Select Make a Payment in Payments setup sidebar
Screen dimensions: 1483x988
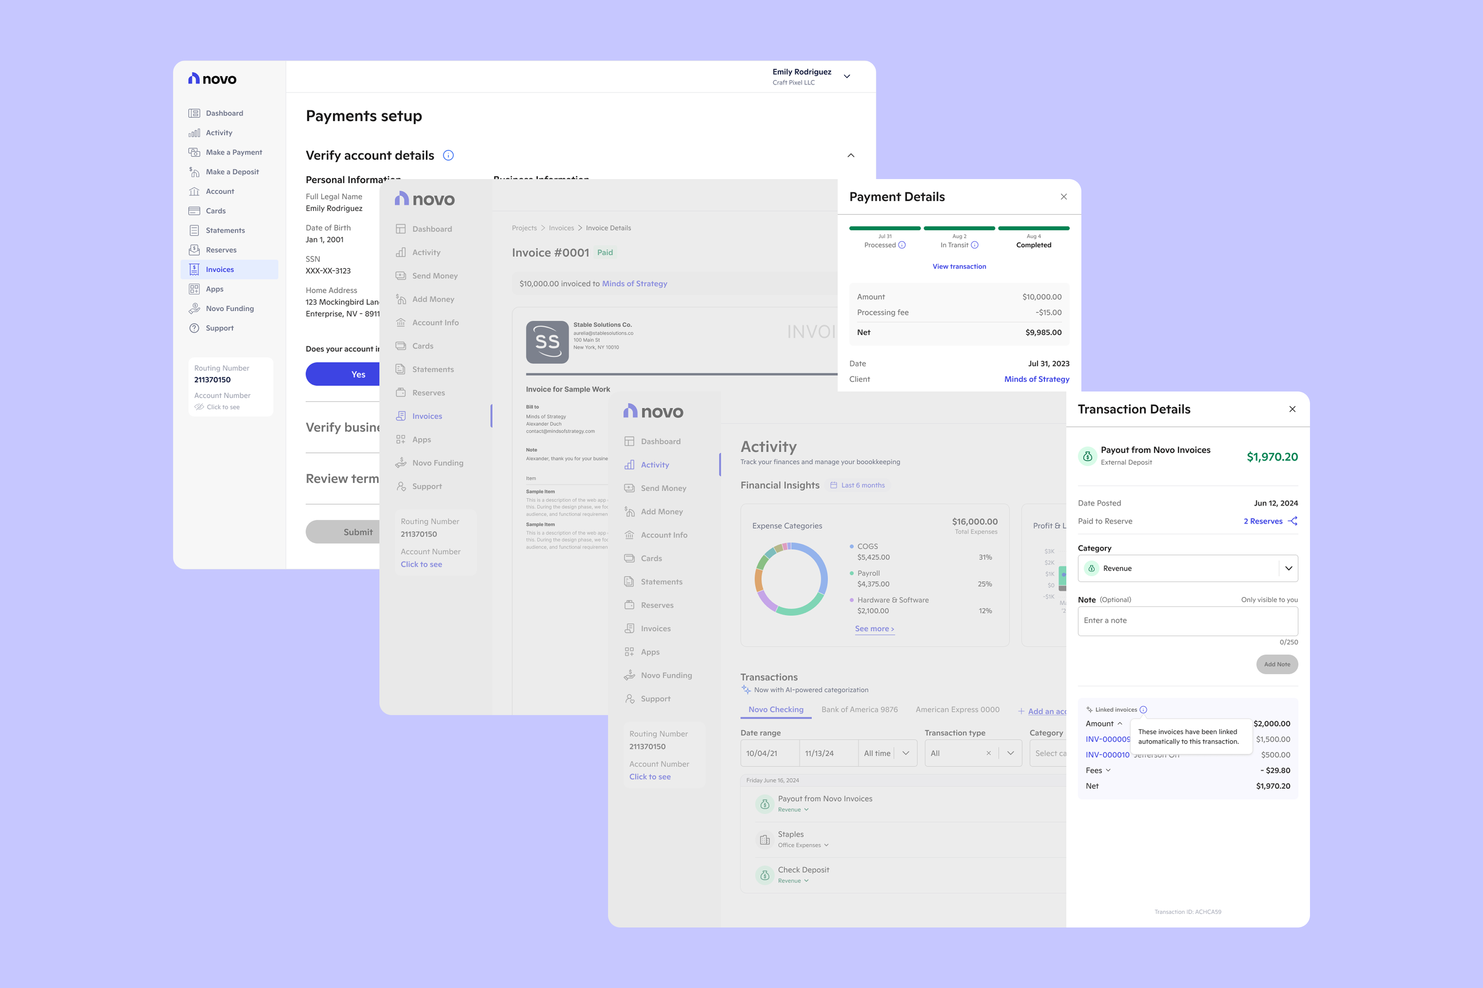pyautogui.click(x=225, y=152)
